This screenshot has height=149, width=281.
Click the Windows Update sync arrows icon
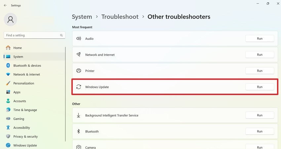pyautogui.click(x=78, y=87)
